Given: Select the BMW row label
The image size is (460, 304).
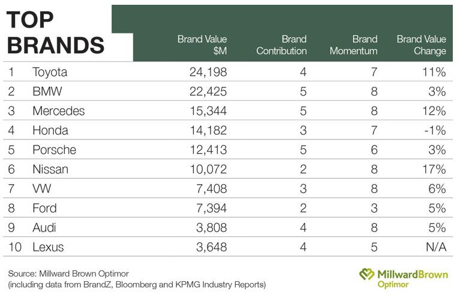Looking at the screenshot, I should click(x=46, y=92).
